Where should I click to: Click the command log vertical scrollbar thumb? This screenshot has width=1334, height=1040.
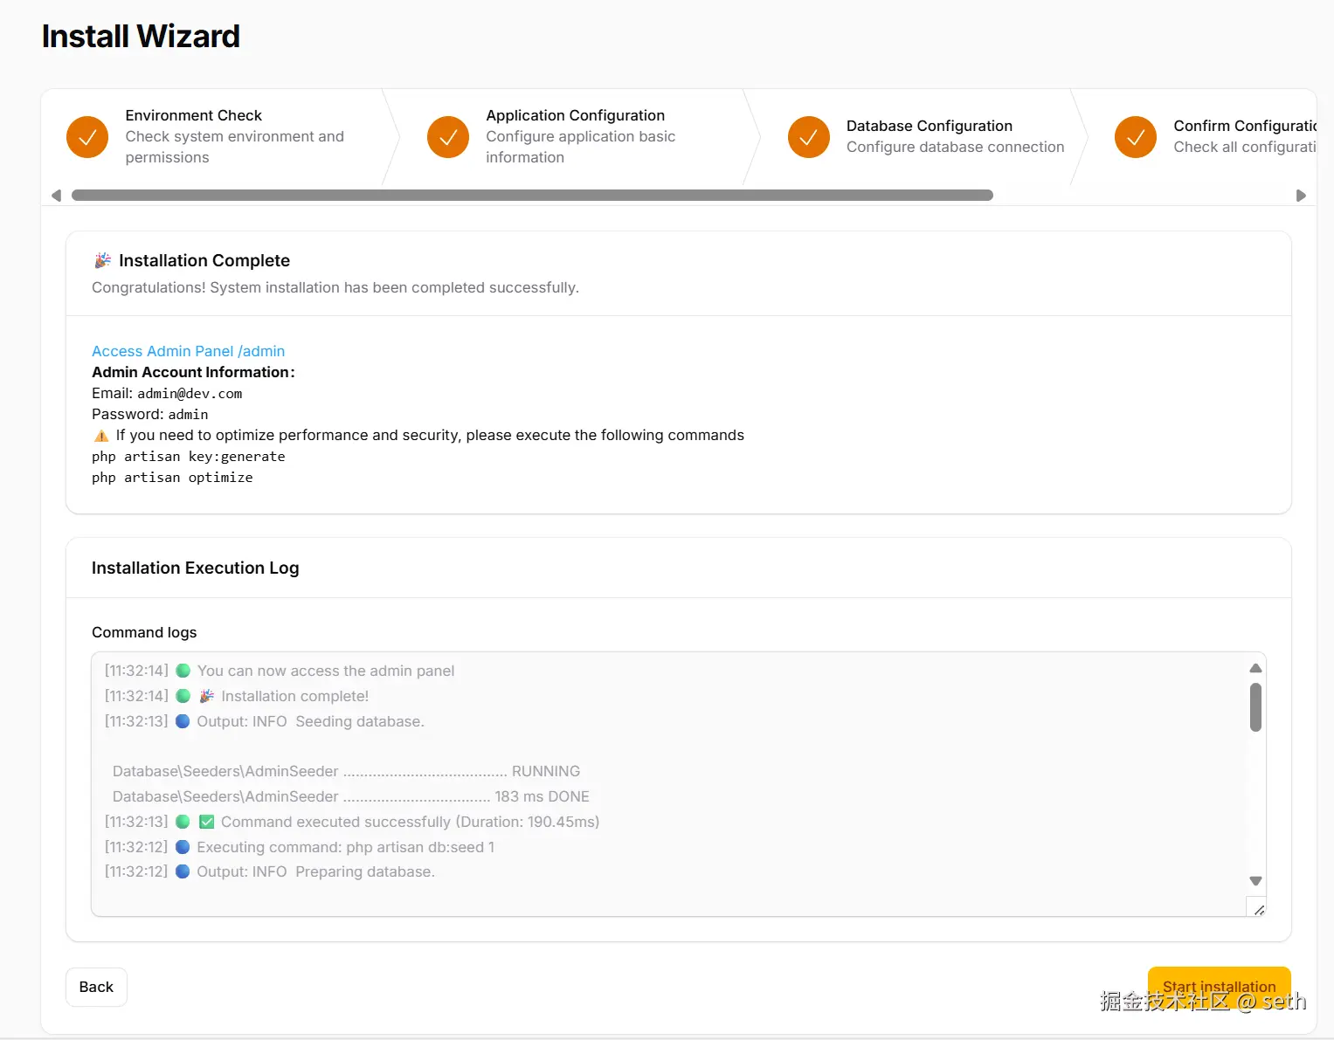(1255, 706)
